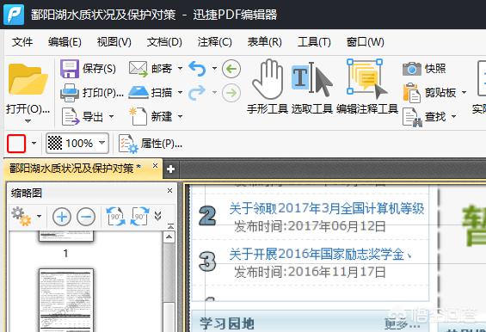Click the 剪贴板 clipboard icon
486x332 pixels.
click(412, 92)
